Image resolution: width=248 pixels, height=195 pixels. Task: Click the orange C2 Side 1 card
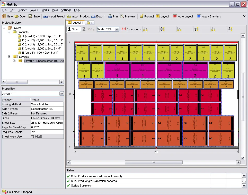[x=91, y=123]
